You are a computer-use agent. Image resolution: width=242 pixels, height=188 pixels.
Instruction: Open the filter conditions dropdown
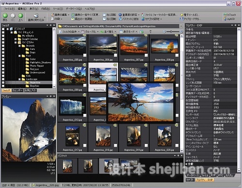tap(69, 31)
